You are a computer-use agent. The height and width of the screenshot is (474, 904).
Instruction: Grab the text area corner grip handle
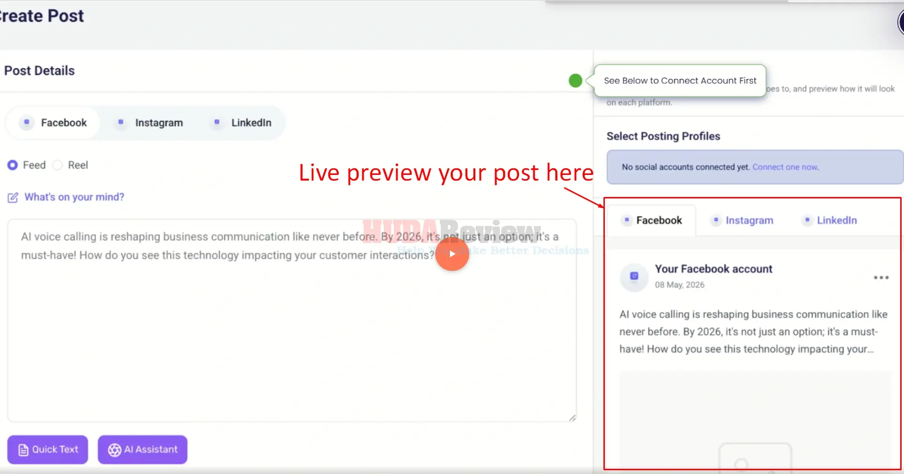click(572, 418)
